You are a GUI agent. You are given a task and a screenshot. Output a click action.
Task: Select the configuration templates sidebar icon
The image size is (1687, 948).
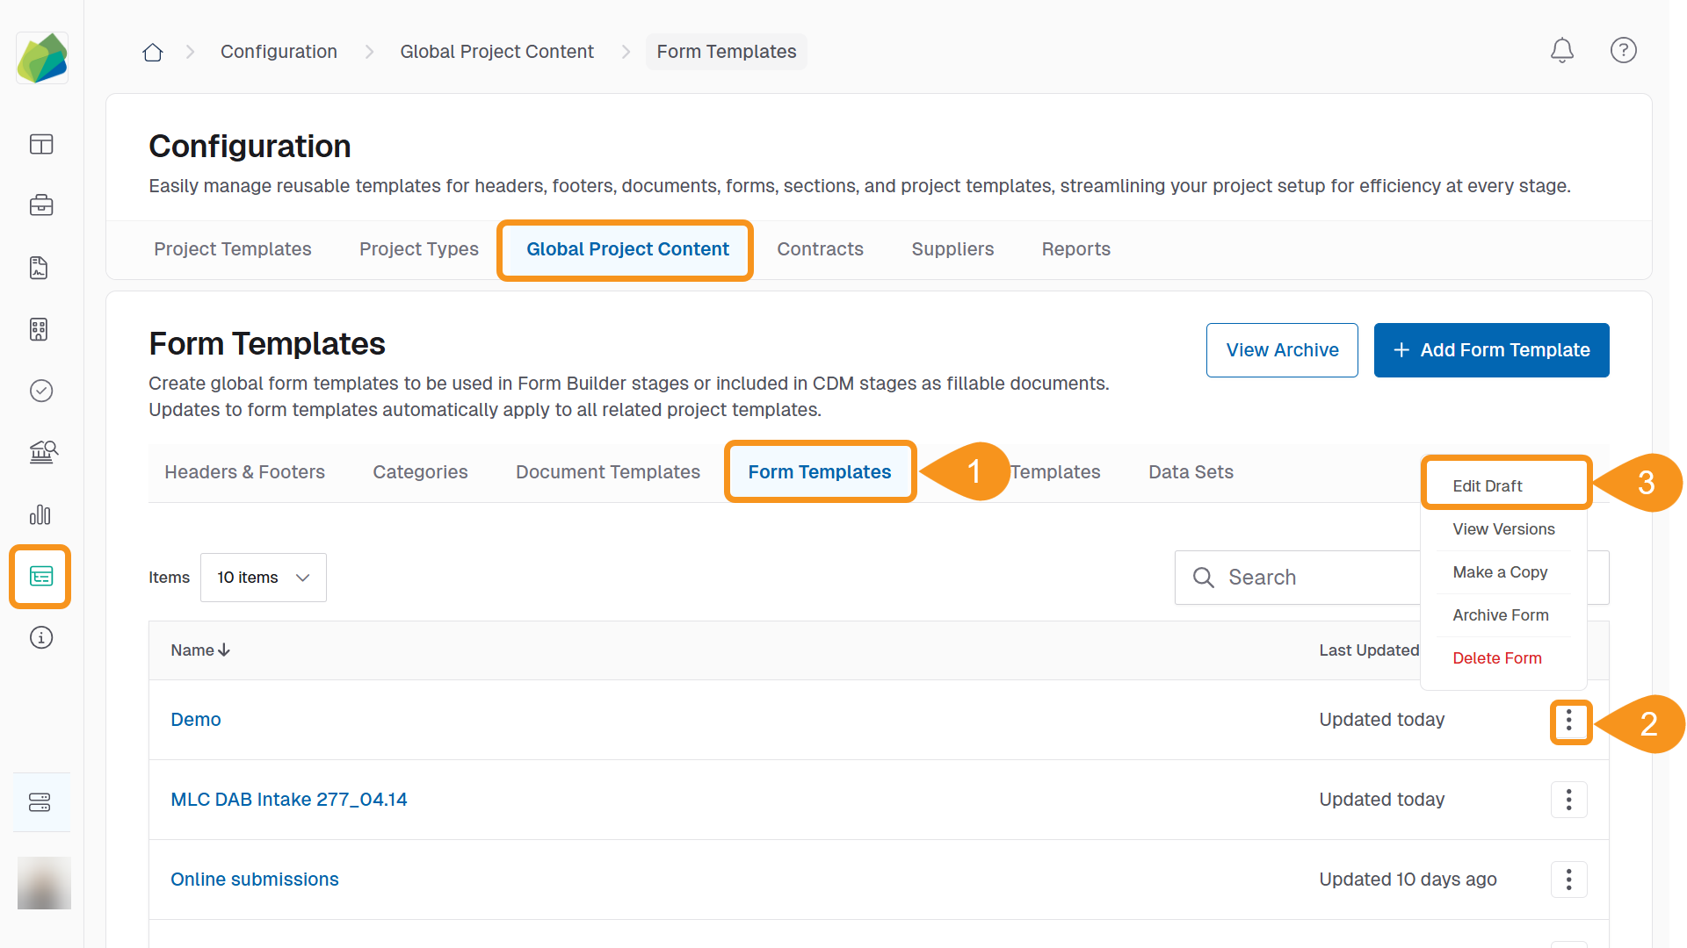point(41,576)
